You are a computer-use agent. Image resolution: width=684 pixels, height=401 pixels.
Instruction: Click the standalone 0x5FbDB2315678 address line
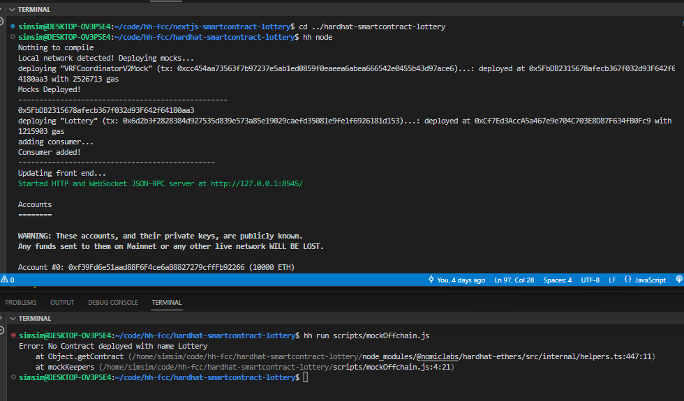(106, 110)
